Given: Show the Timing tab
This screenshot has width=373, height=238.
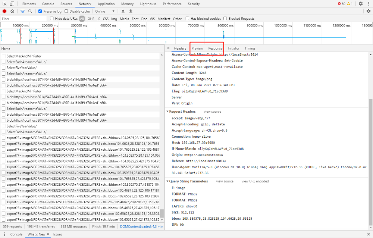Looking at the screenshot, I should pos(250,48).
